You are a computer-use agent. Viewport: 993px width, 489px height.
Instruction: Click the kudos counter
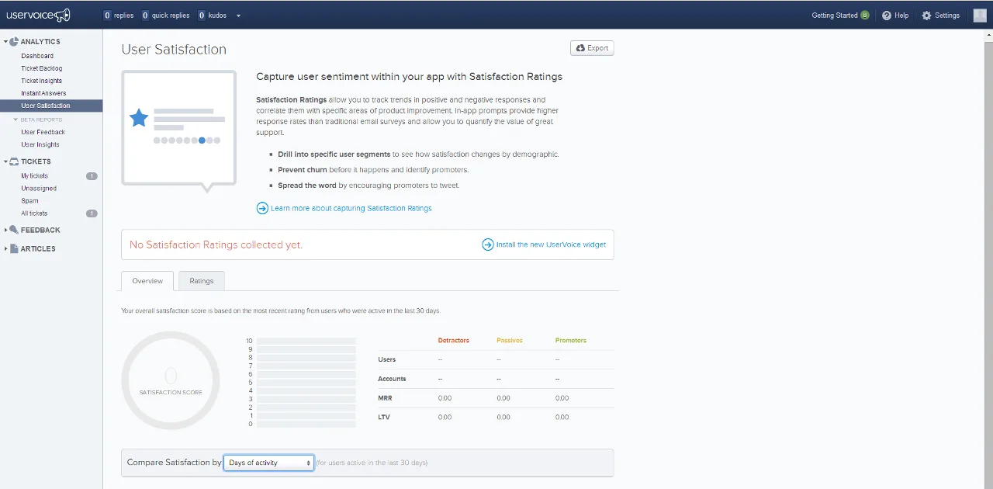pyautogui.click(x=213, y=16)
